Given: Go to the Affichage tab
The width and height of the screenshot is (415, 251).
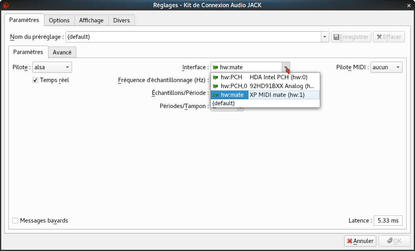Looking at the screenshot, I should coord(91,20).
